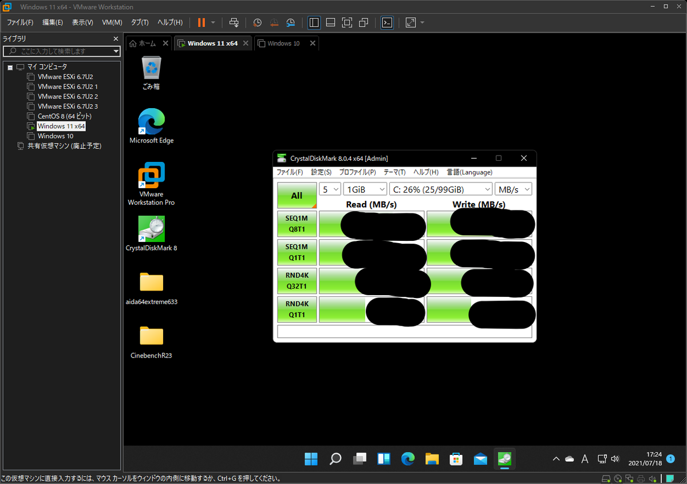Open Microsoft Store from taskbar
This screenshot has height=484, width=687.
tap(456, 458)
